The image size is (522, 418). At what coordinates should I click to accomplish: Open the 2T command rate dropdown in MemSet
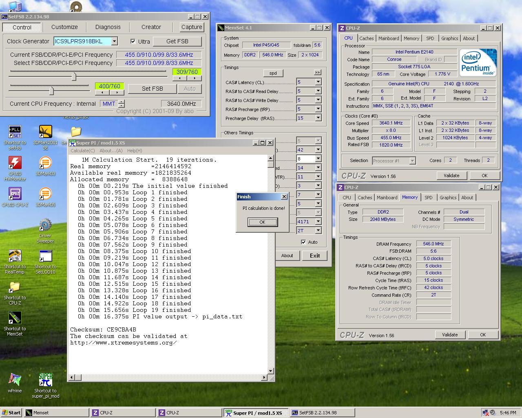(x=318, y=231)
